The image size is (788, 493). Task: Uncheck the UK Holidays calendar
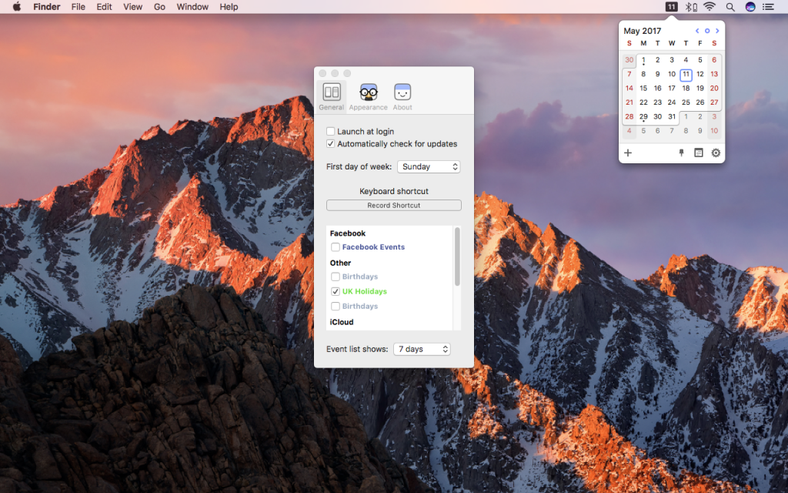click(x=336, y=291)
